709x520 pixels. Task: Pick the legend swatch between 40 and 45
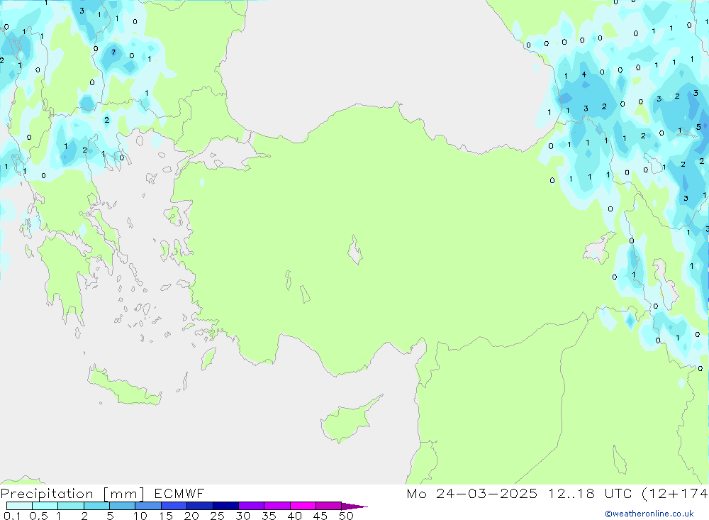(x=303, y=506)
